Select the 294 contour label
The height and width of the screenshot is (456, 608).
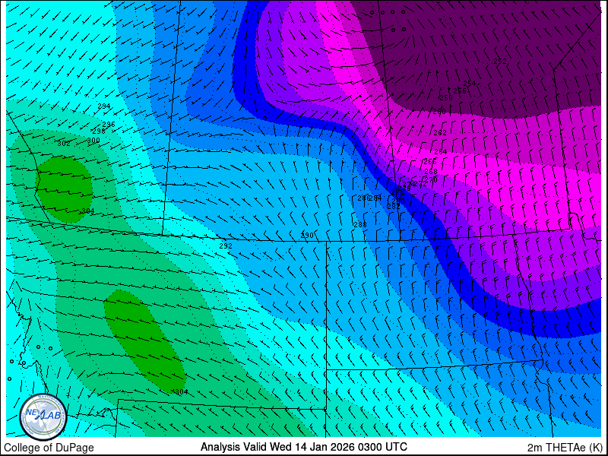104,106
